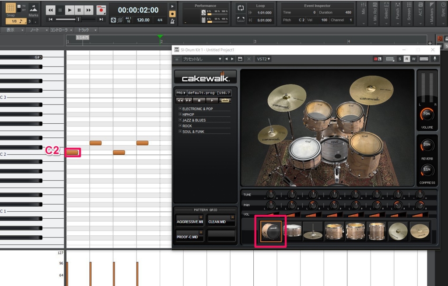Select previous preset arrow in plugin header
448x286 pixels.
click(x=227, y=59)
